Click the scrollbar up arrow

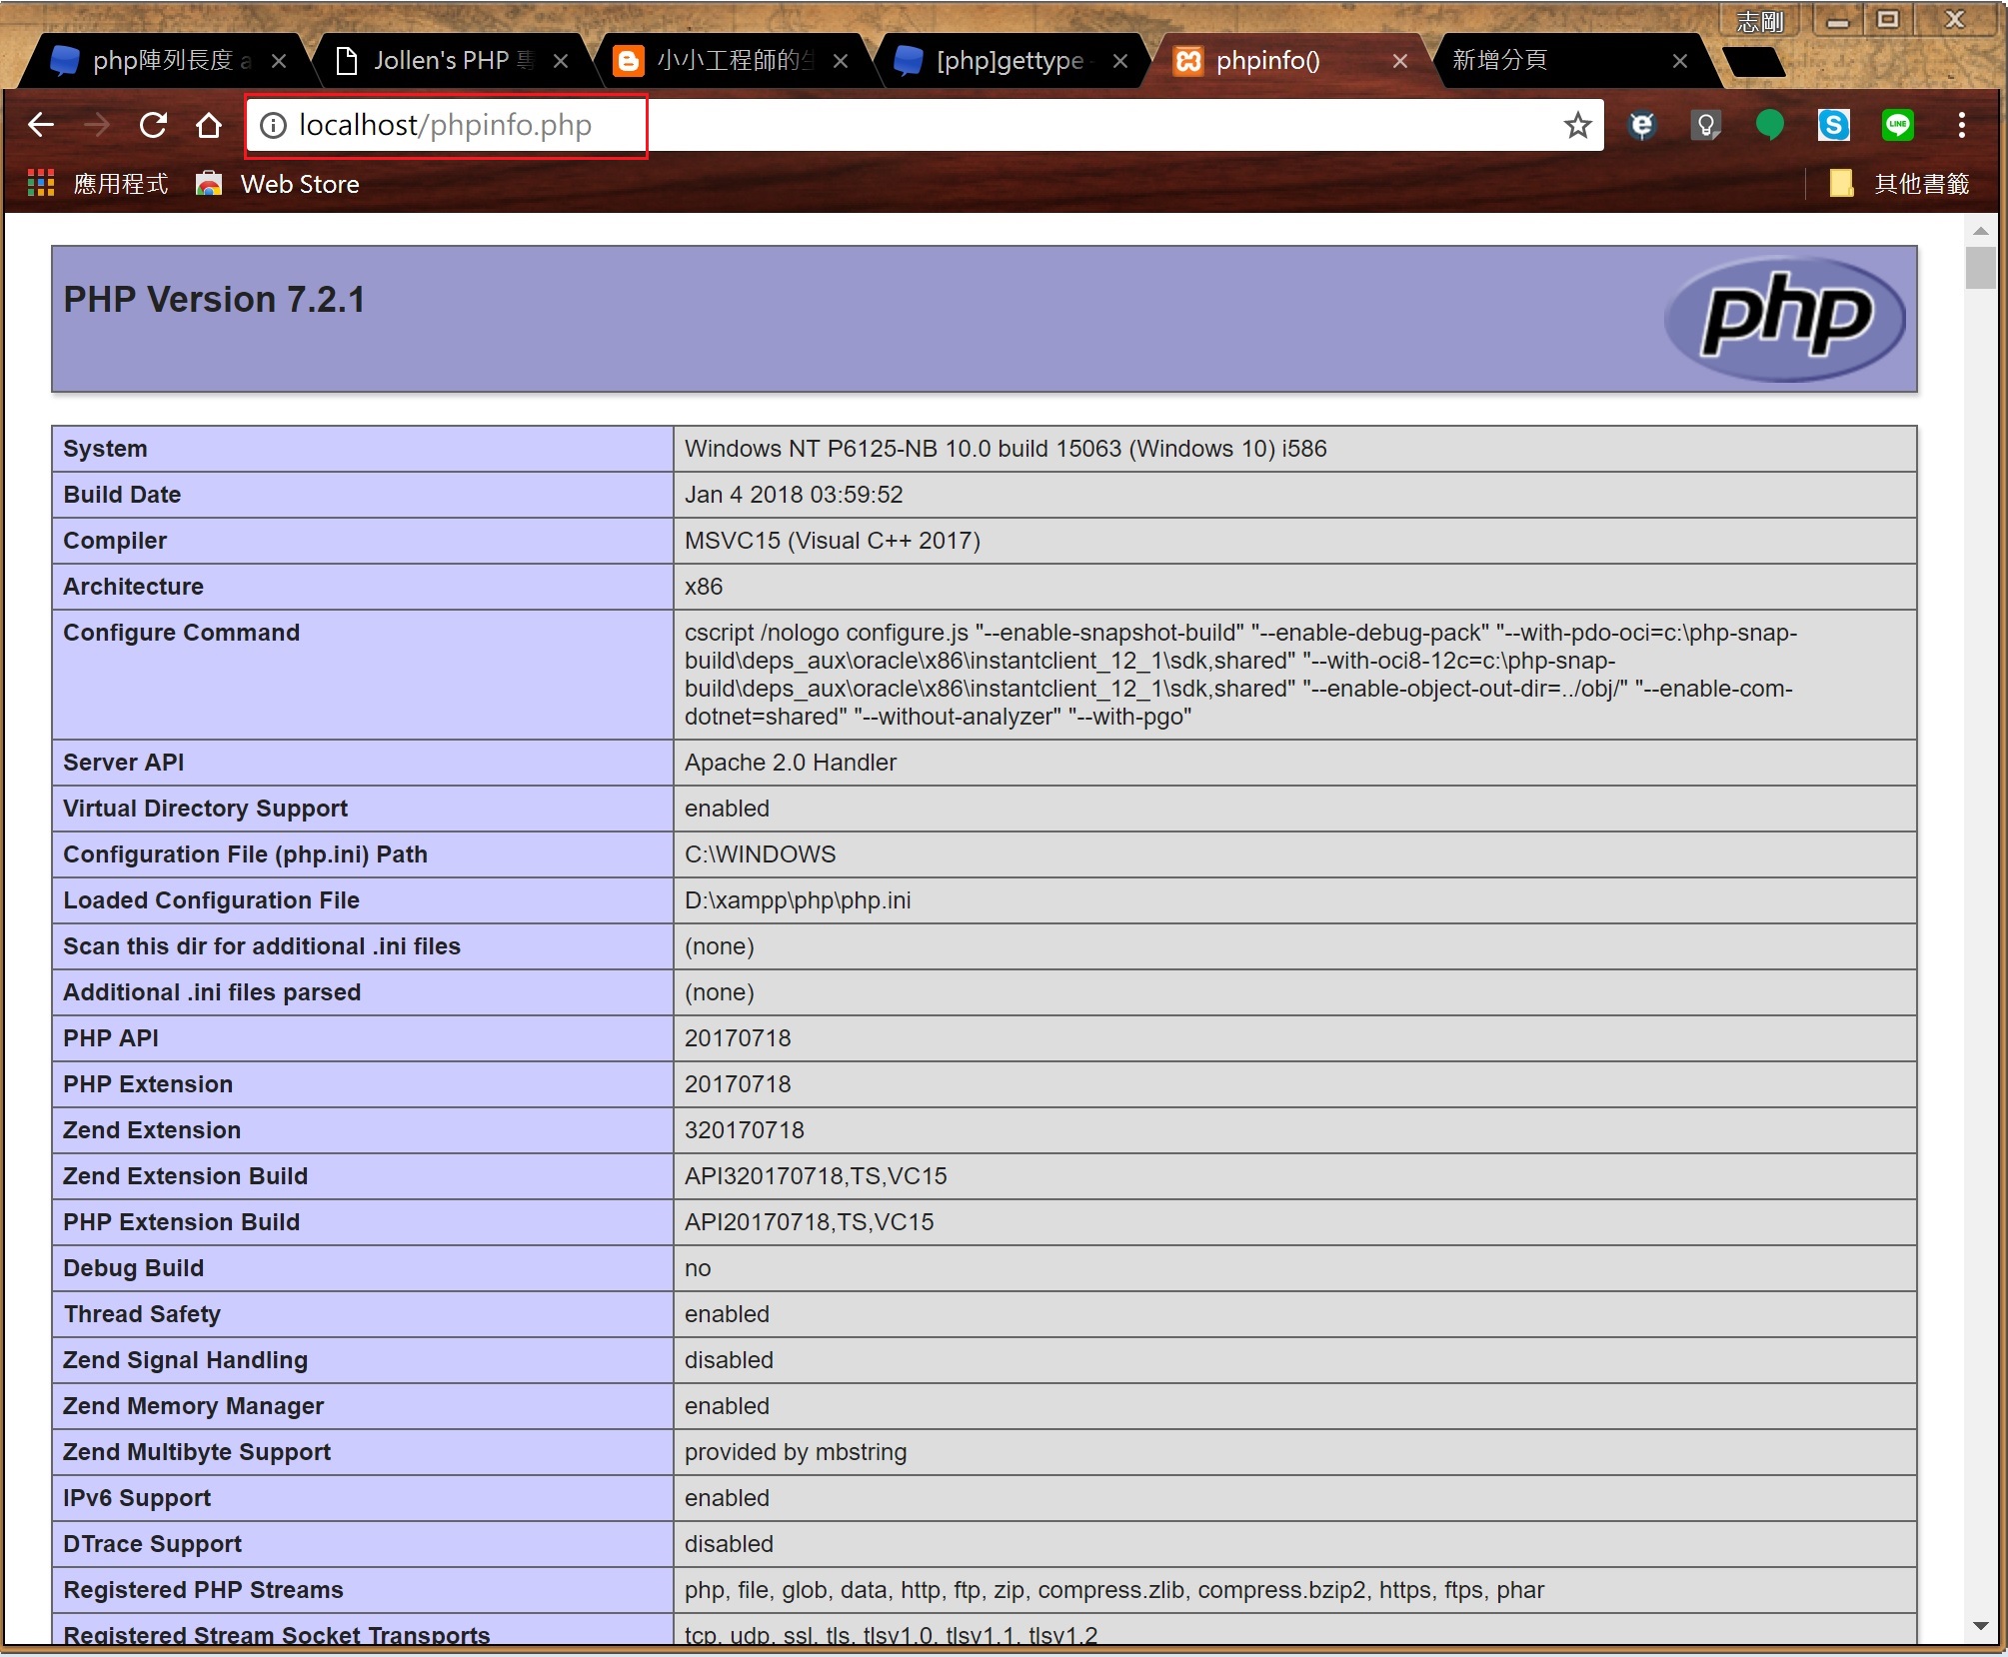point(1980,230)
